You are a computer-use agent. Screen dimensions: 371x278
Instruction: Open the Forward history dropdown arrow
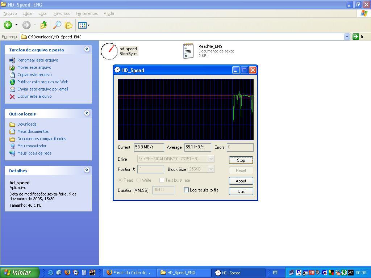35,25
